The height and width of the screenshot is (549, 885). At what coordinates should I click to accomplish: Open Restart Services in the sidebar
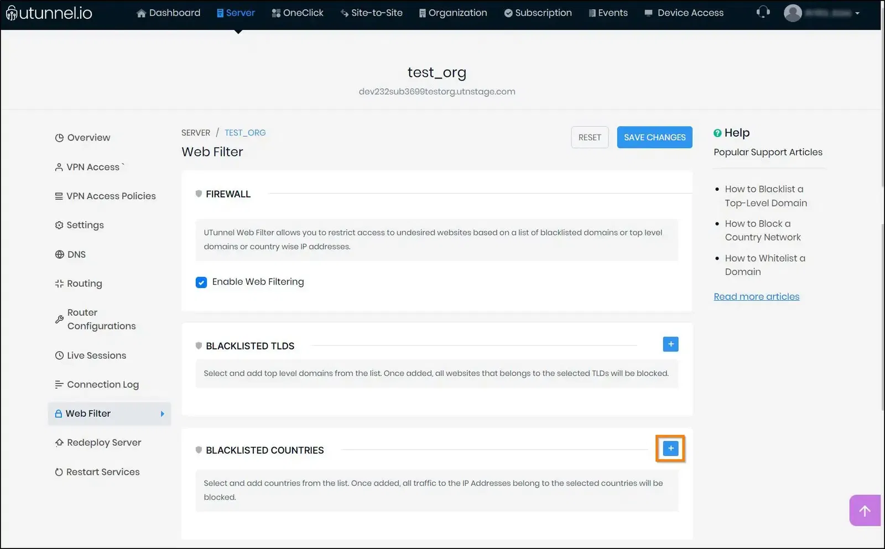coord(97,472)
